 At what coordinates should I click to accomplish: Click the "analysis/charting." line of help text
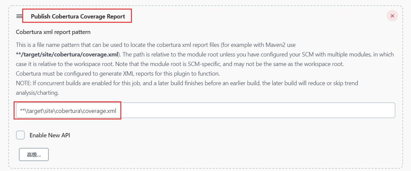(37, 93)
